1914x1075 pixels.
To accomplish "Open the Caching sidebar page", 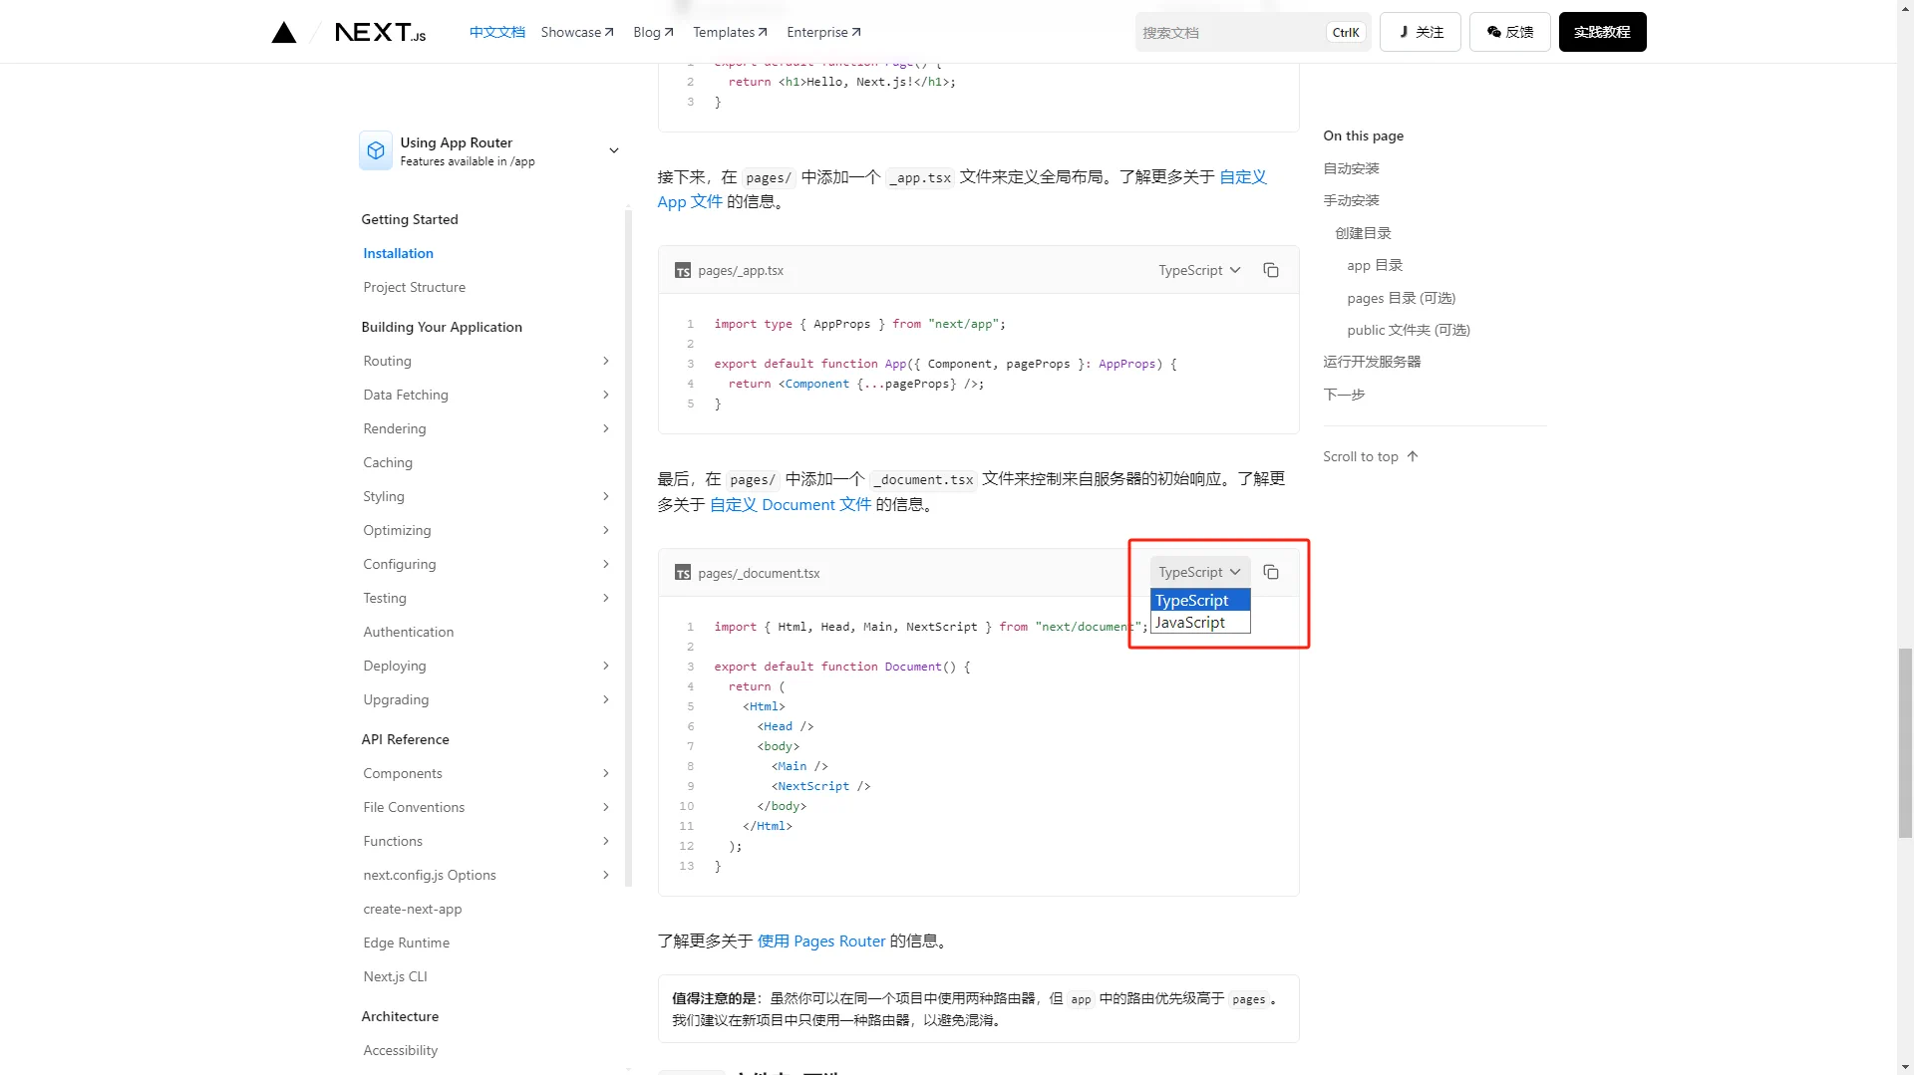I will (x=388, y=462).
